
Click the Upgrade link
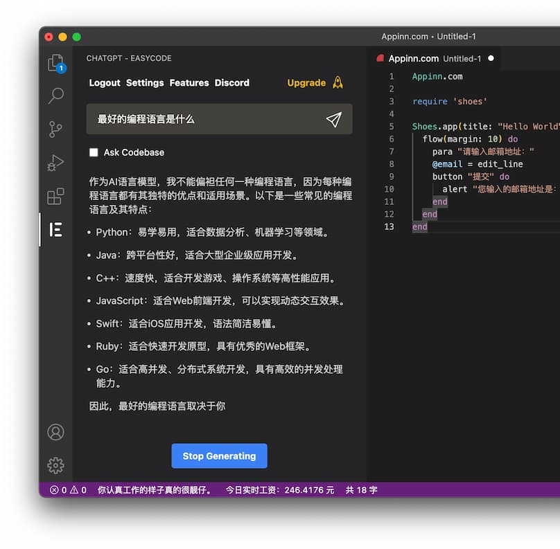[306, 83]
